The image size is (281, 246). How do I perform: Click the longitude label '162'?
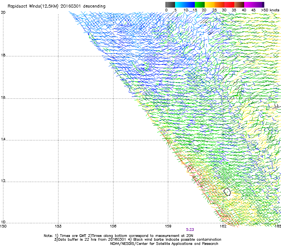click(x=223, y=226)
